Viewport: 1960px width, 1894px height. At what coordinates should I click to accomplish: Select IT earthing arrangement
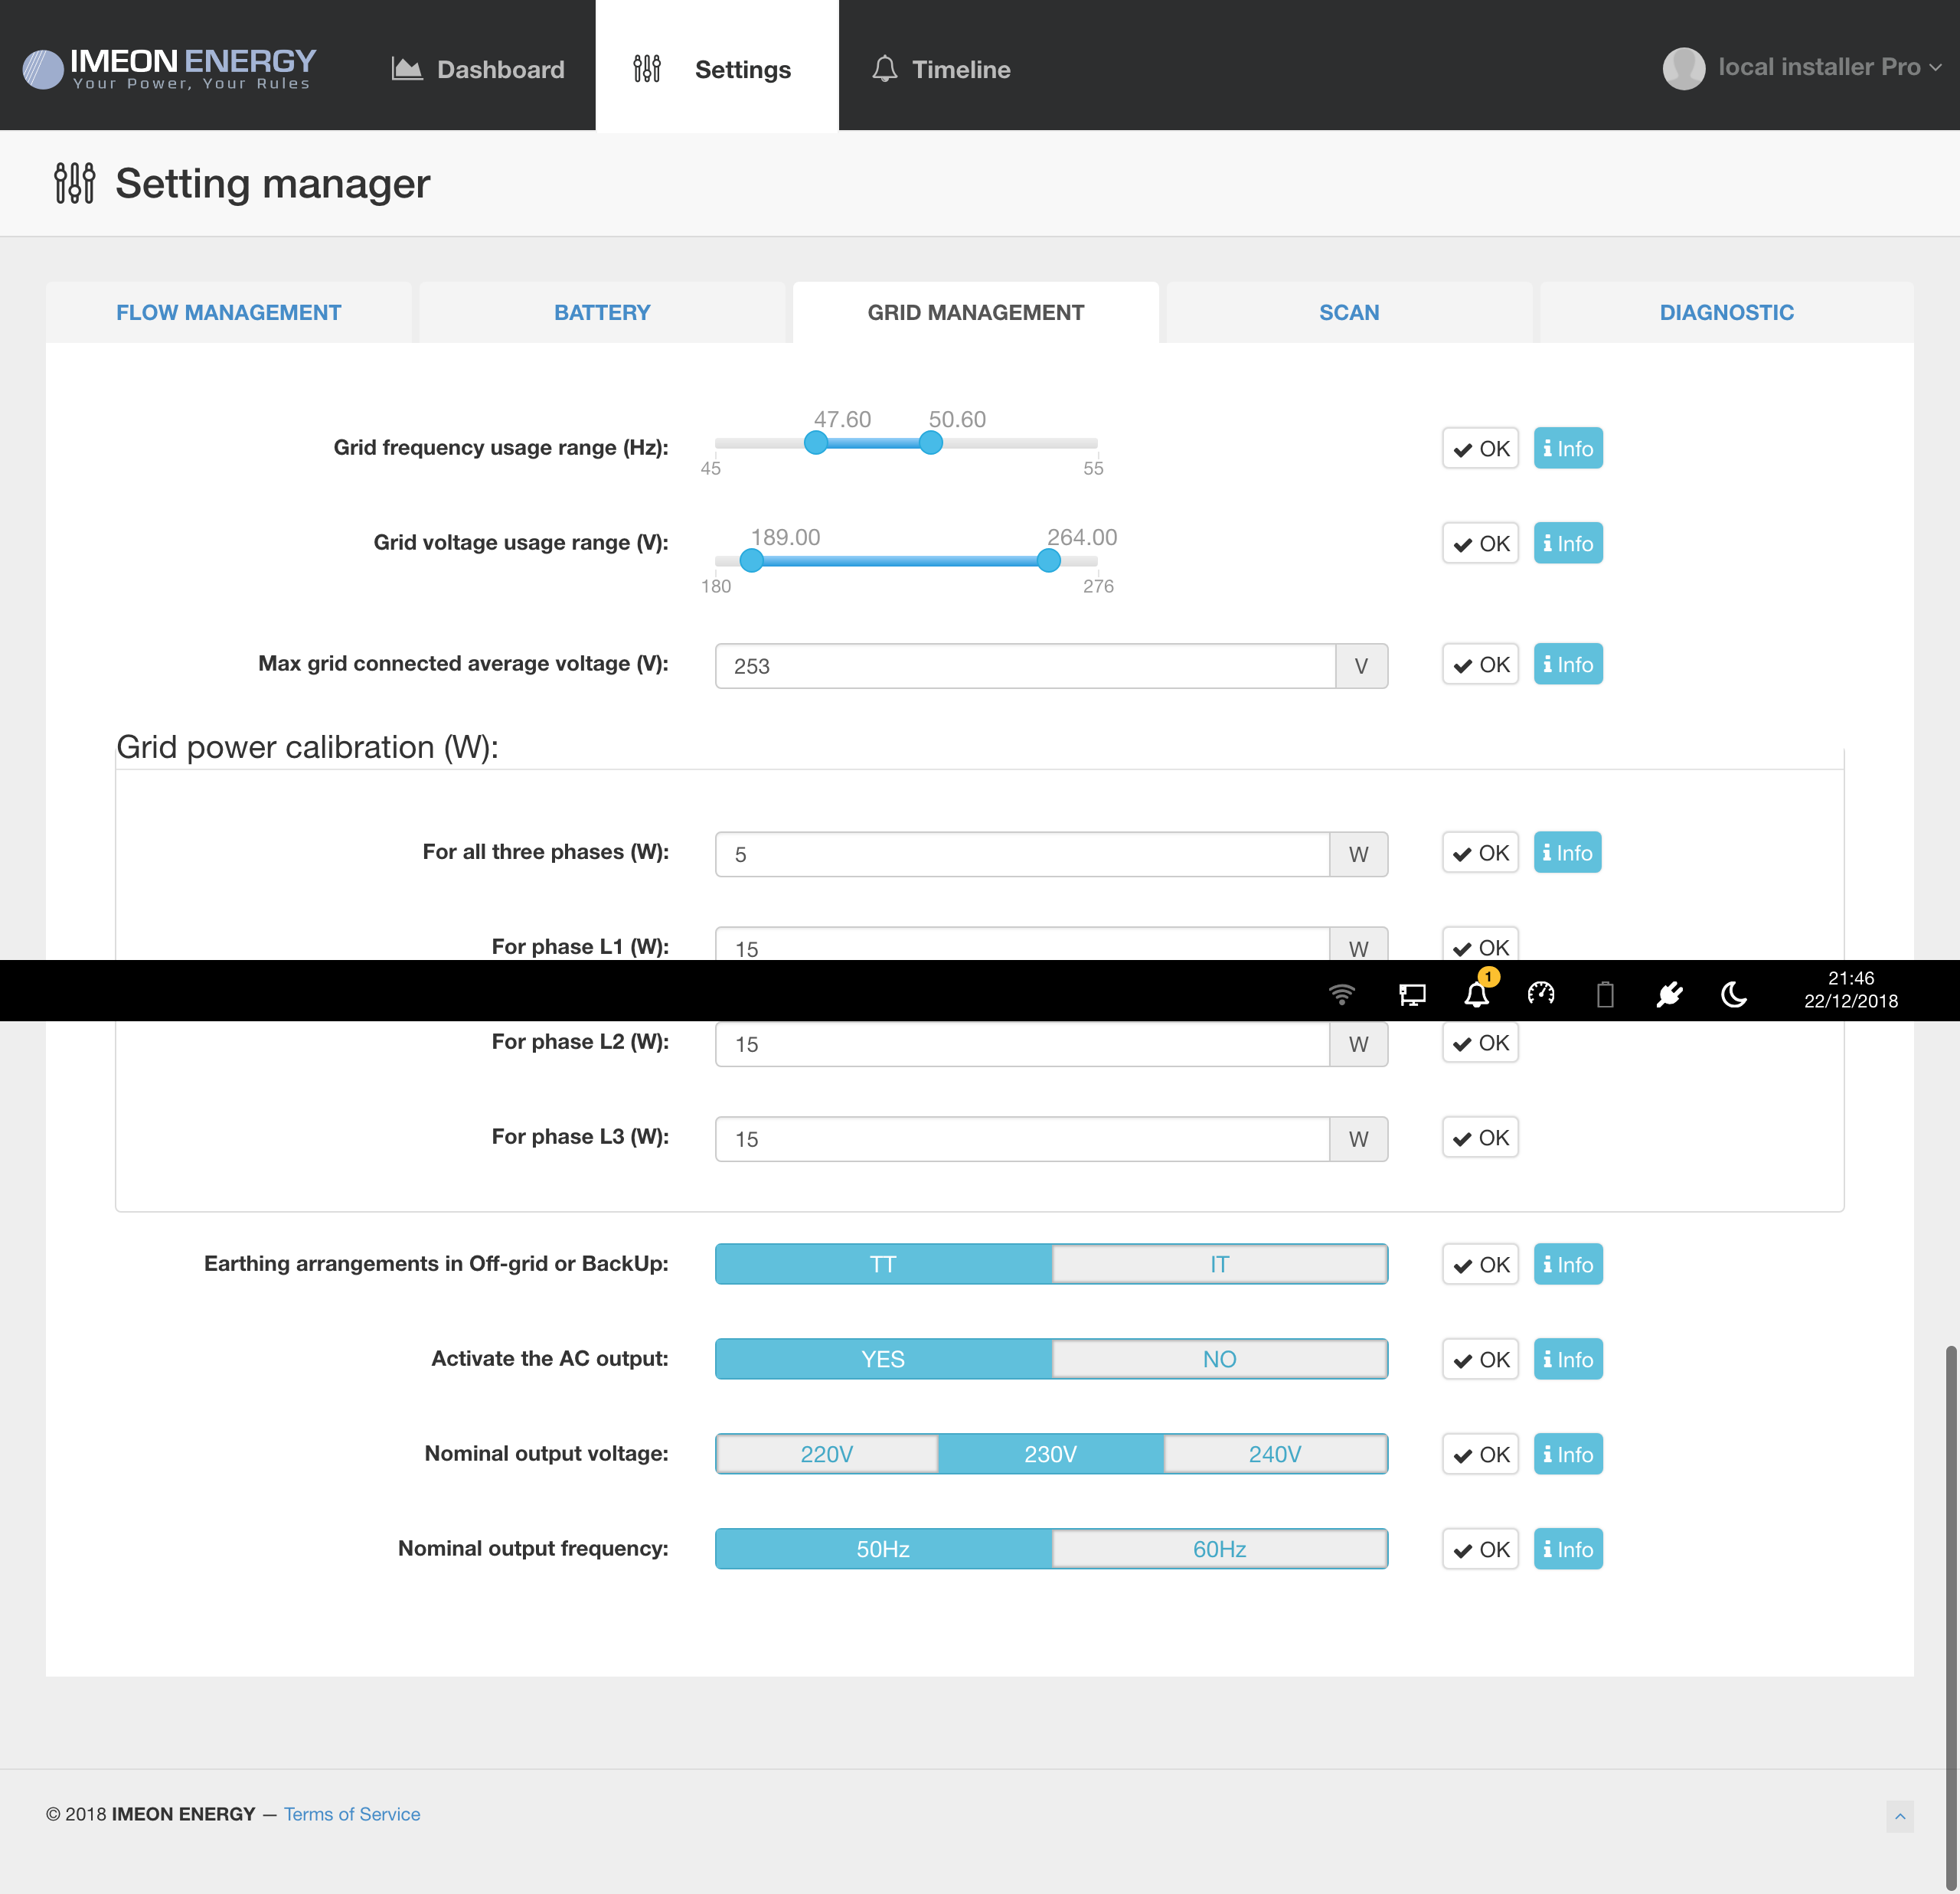tap(1219, 1264)
